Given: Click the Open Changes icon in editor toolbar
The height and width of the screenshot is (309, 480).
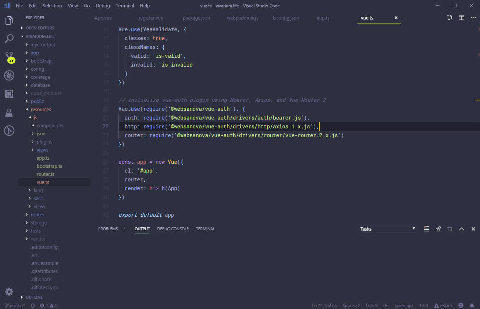Looking at the screenshot, I should click(x=450, y=18).
